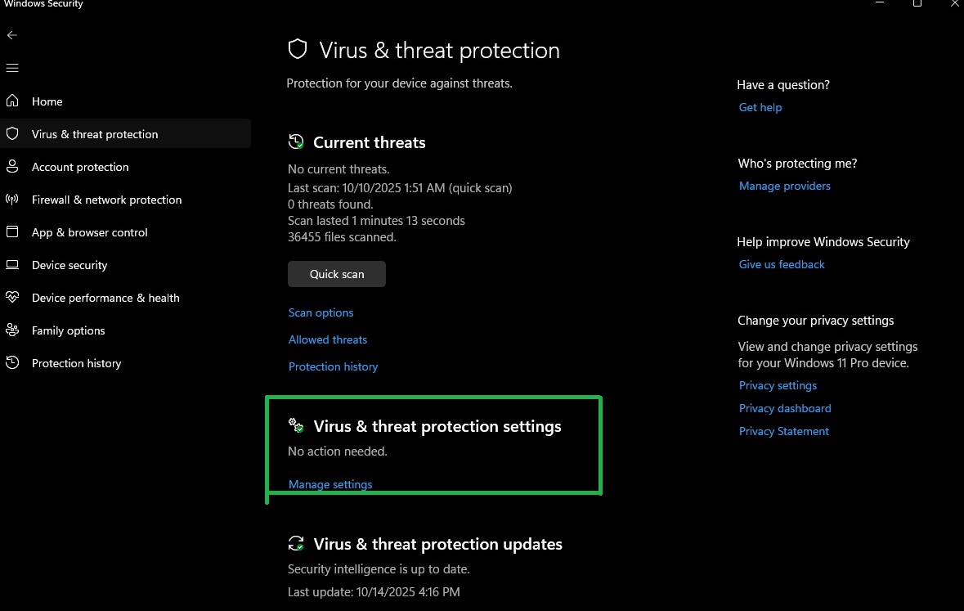Click the Firewall & network protection icon
Screen dimensions: 964x611
pyautogui.click(x=12, y=200)
